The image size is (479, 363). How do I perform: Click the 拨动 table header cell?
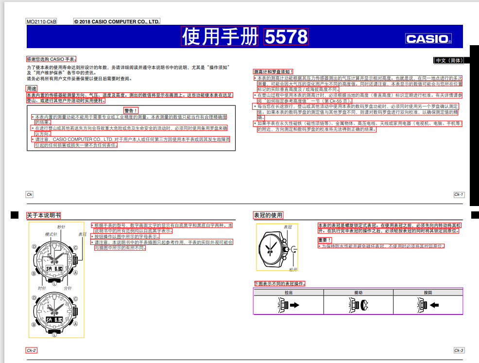(359, 293)
